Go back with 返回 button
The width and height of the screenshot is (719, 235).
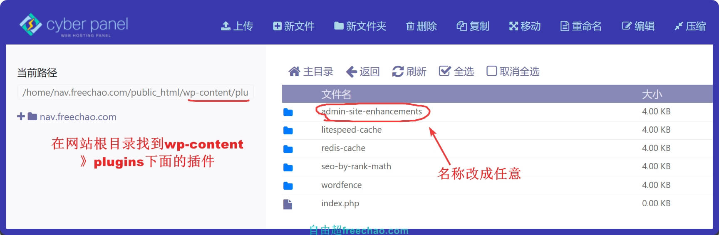363,72
